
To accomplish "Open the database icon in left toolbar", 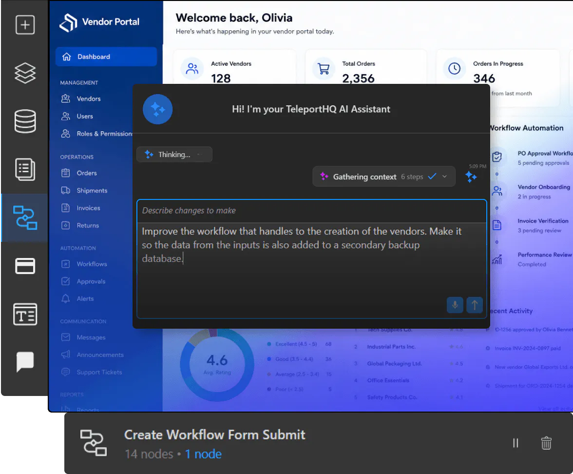I will point(25,121).
